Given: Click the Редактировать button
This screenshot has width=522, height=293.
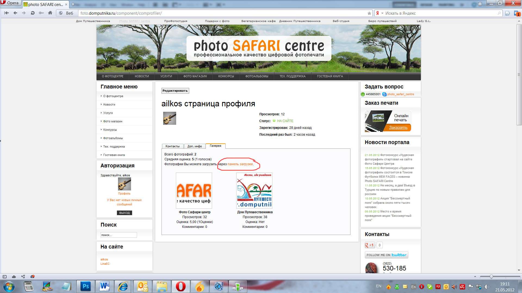Looking at the screenshot, I should pos(175,91).
